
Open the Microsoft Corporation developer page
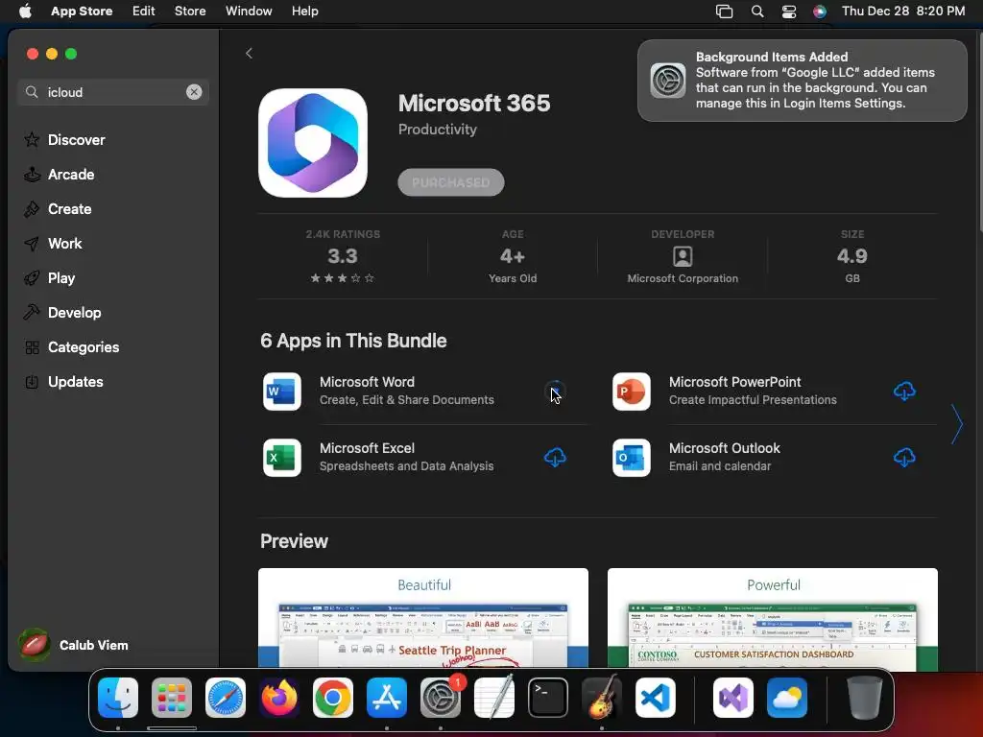point(683,256)
